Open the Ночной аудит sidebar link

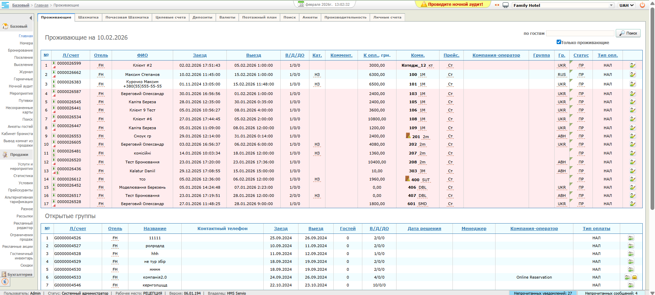pos(21,86)
